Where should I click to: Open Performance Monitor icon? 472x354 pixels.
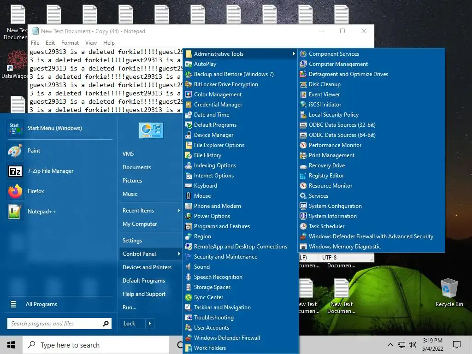pyautogui.click(x=303, y=145)
